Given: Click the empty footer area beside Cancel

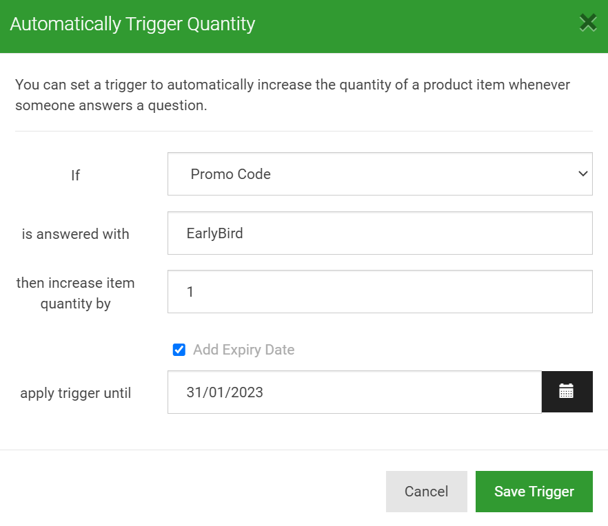Looking at the screenshot, I should (x=194, y=492).
